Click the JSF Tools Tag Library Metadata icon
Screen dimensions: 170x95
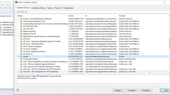[21, 41]
